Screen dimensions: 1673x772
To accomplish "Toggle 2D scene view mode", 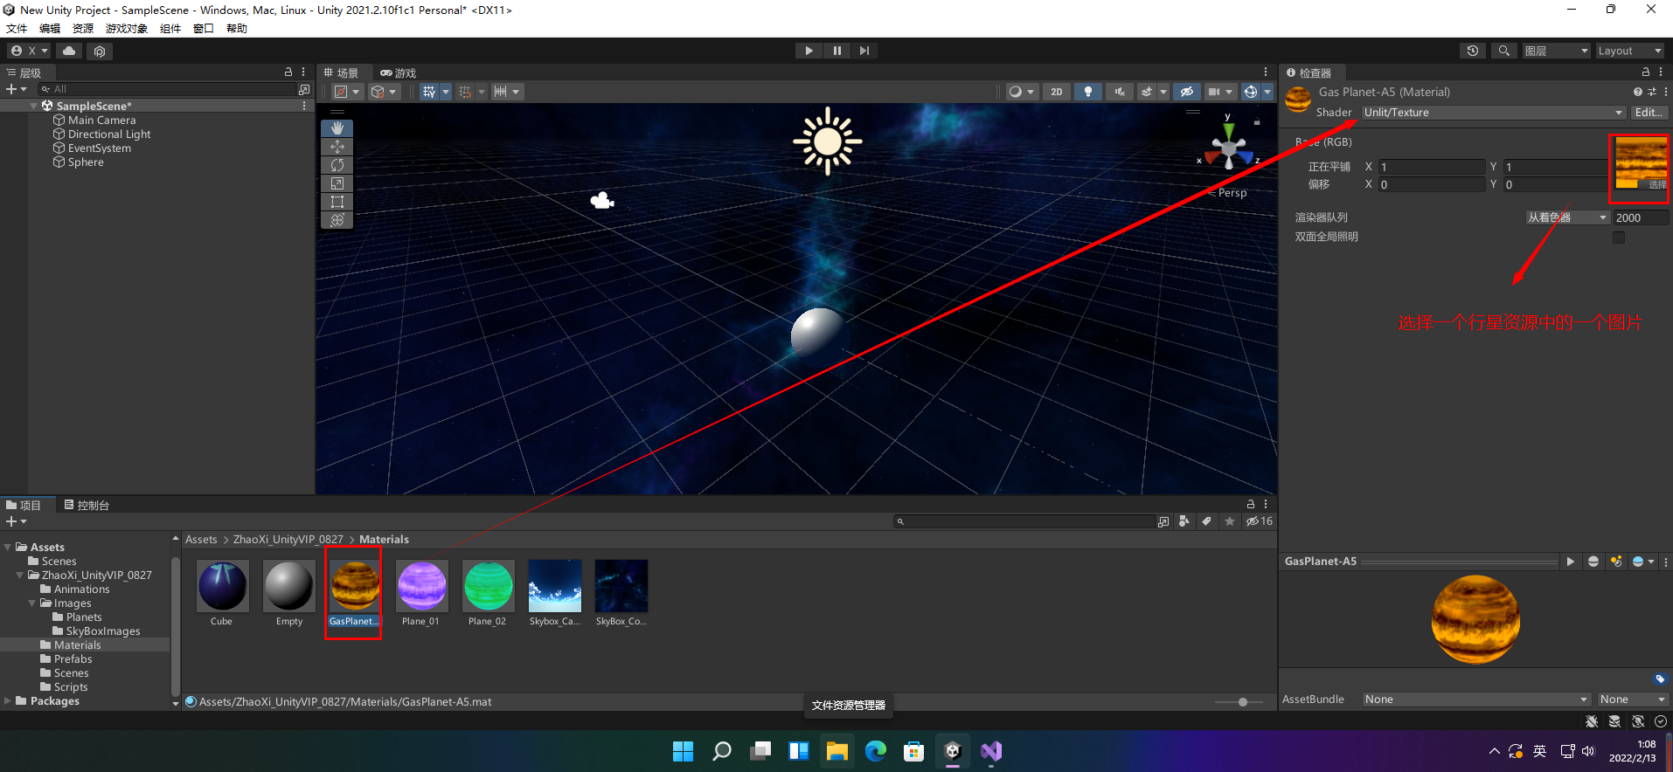I will (1057, 92).
